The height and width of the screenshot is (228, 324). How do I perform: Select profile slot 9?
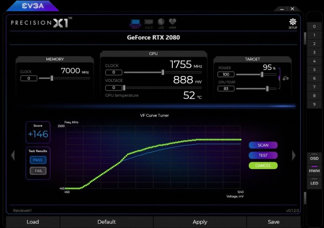[x=314, y=104]
